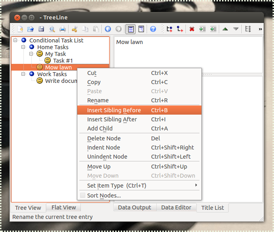Click the Copy toolbar icon
The image size is (274, 232).
[x=85, y=29]
